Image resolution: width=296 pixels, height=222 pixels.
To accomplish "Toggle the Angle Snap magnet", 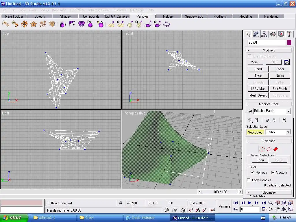I will [198, 210].
